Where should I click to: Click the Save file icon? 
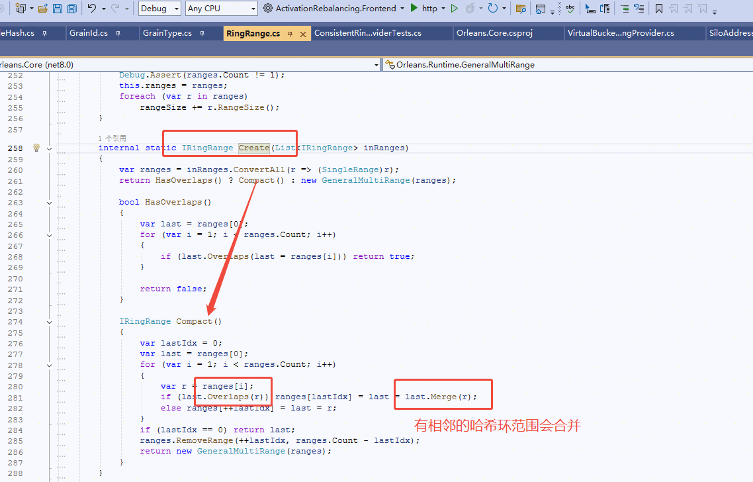tap(58, 8)
